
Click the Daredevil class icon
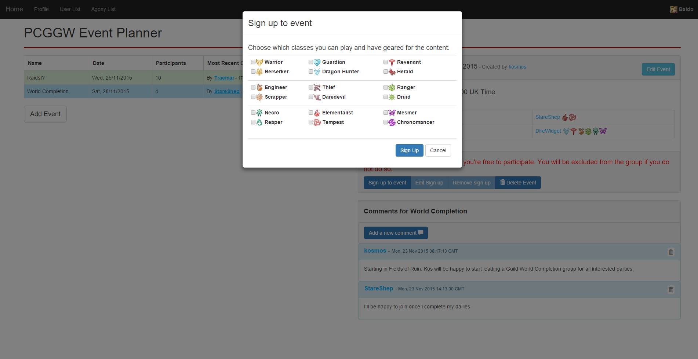(x=317, y=97)
